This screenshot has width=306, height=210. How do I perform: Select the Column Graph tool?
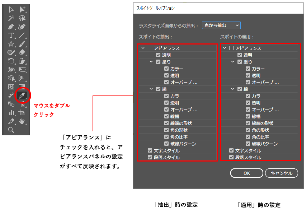(x=11, y=113)
